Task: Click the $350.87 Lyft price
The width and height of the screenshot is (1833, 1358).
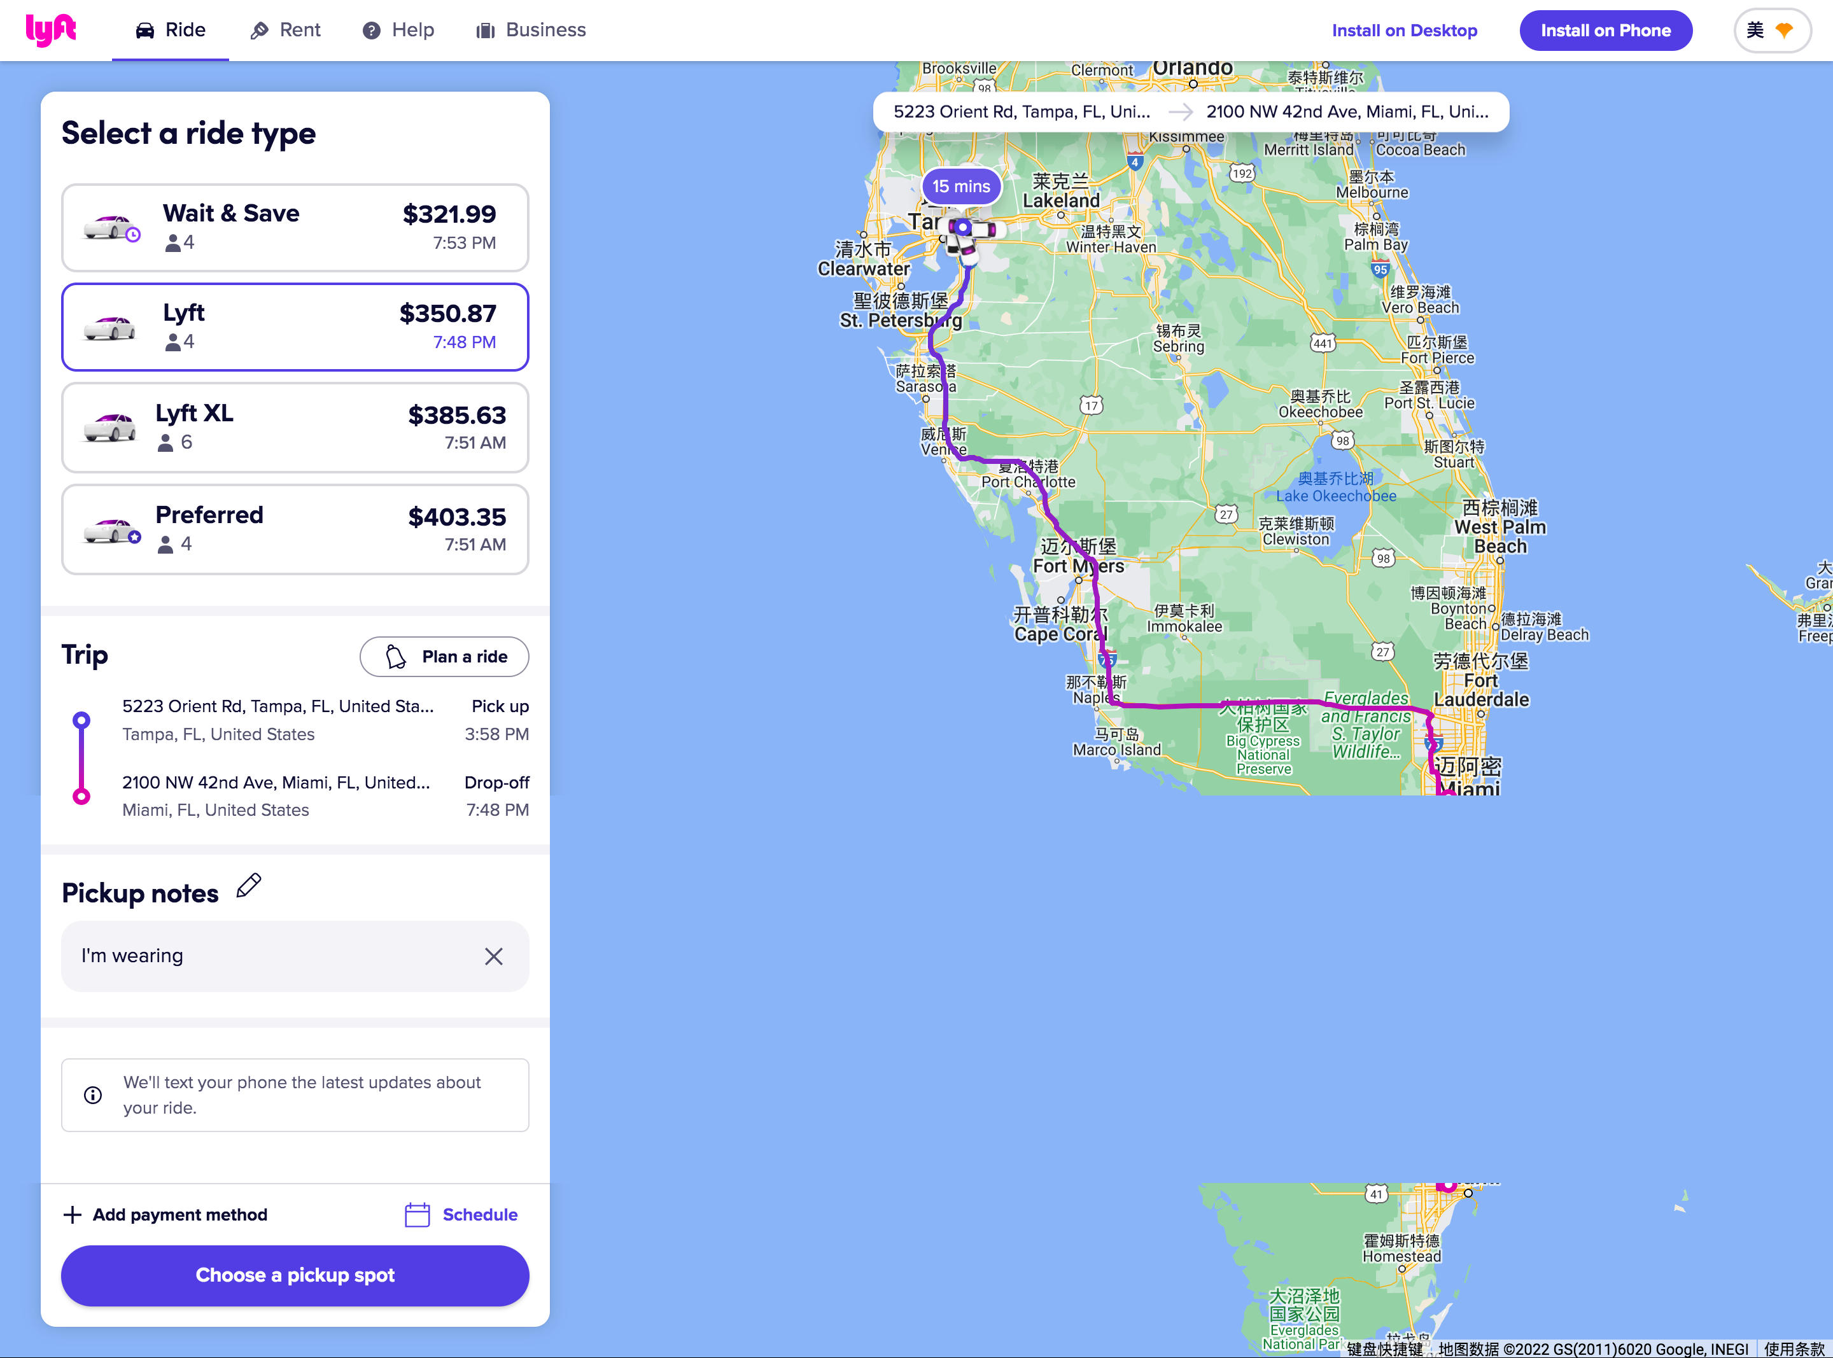Action: tap(448, 313)
